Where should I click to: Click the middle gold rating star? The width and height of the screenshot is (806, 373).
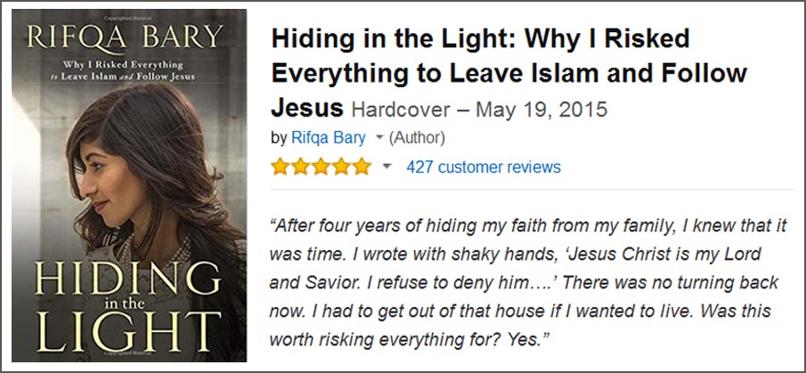point(321,166)
